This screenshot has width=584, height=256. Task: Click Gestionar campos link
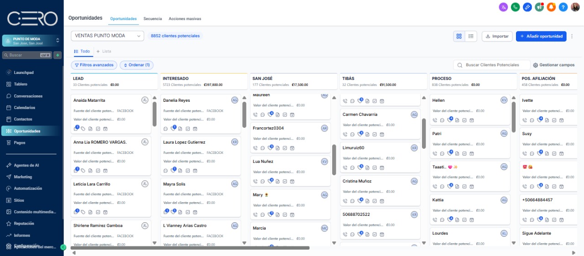554,65
